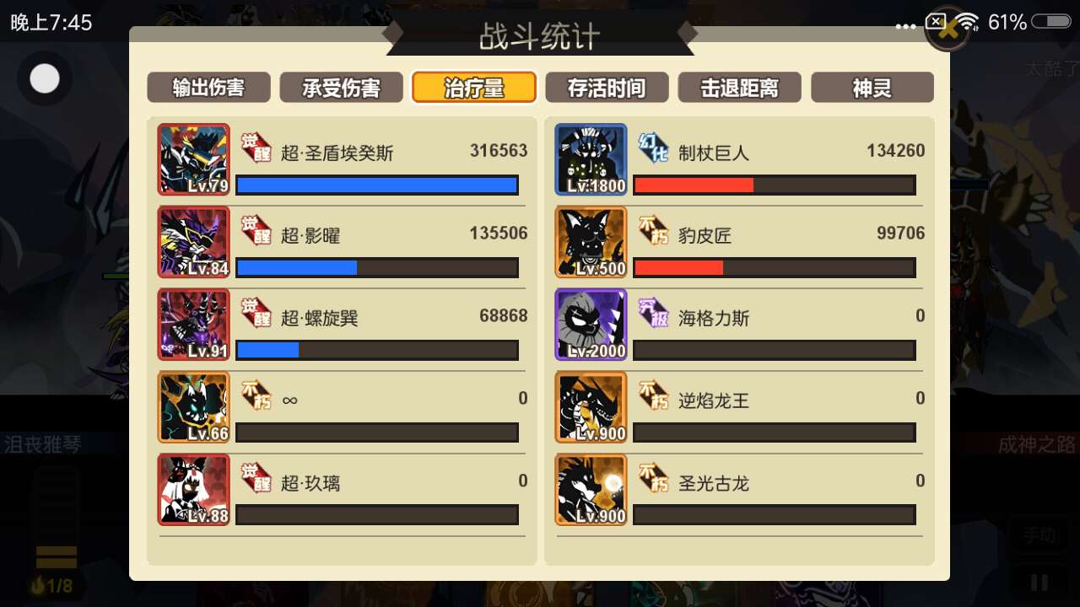Viewport: 1080px width, 607px height.
Task: Open the 击退距离 tab
Action: [739, 88]
